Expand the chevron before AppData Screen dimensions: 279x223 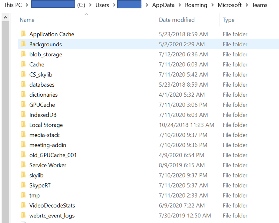tap(147, 5)
